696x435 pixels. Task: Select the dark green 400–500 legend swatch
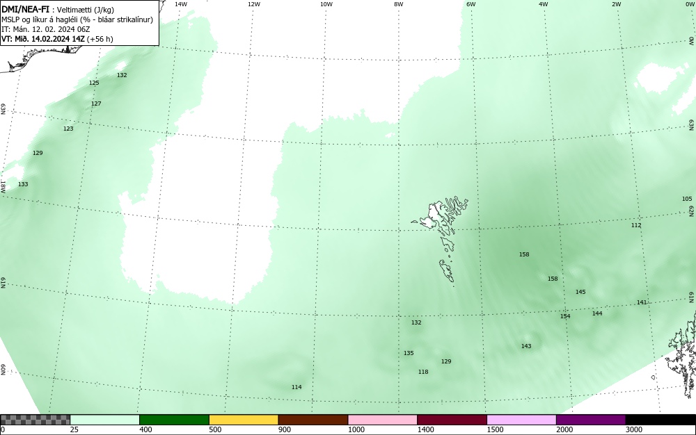[174, 420]
